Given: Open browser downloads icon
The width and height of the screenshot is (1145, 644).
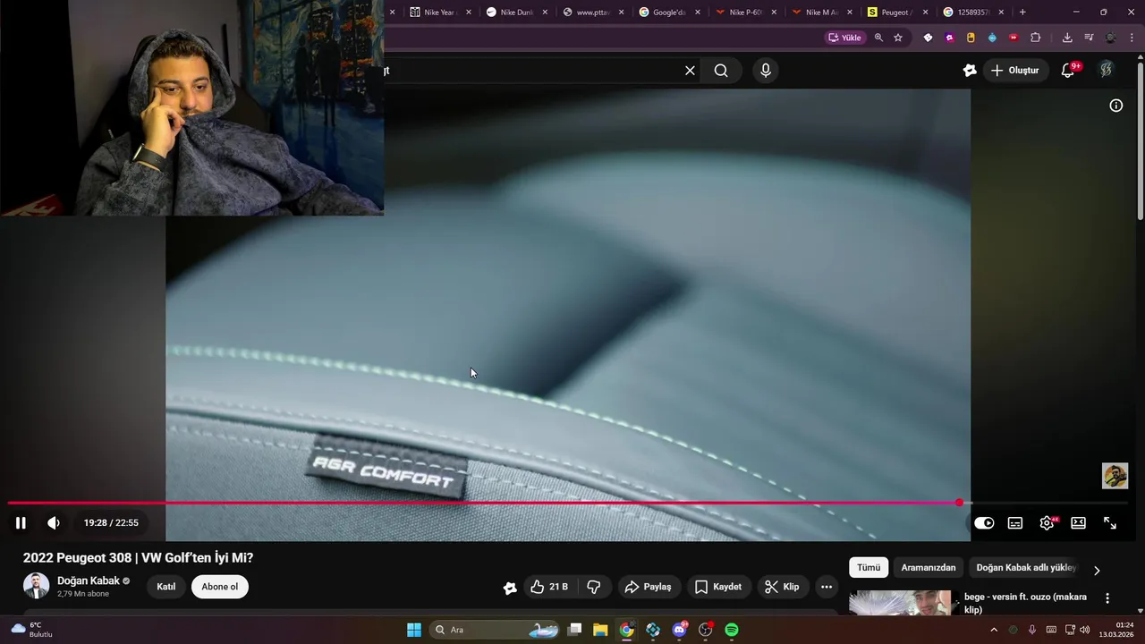Looking at the screenshot, I should pos(1067,38).
